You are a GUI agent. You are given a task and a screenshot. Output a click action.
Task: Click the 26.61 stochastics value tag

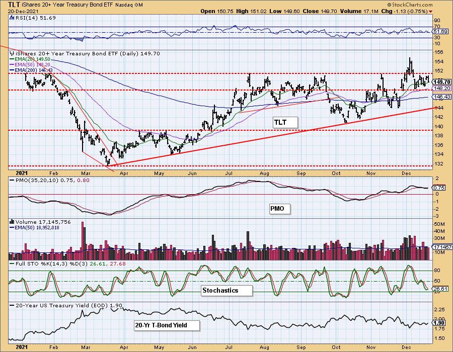(441, 289)
